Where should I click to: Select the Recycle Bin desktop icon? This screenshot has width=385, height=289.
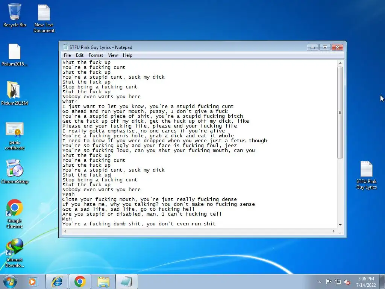15,15
